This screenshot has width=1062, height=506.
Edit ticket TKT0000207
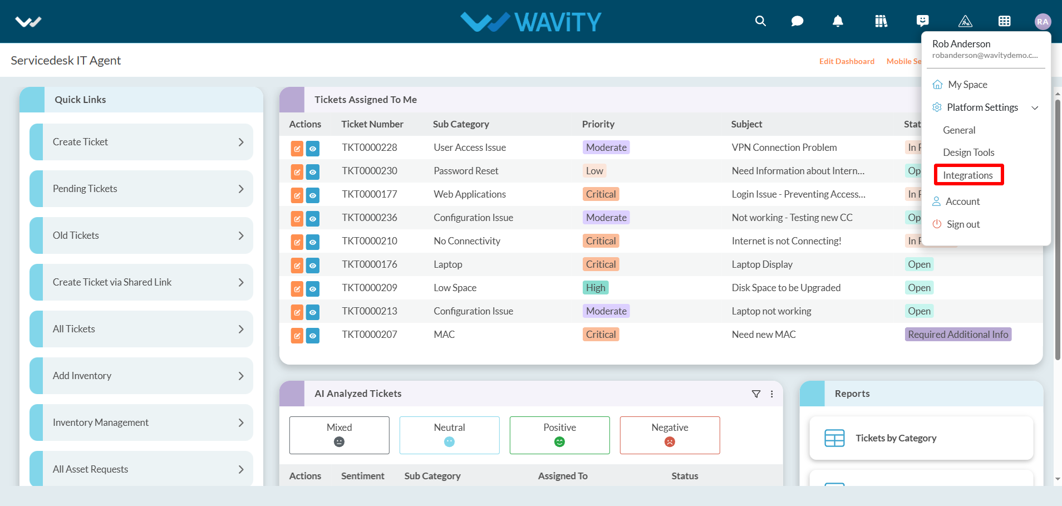coord(297,336)
